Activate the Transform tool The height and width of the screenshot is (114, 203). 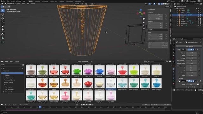(3, 29)
